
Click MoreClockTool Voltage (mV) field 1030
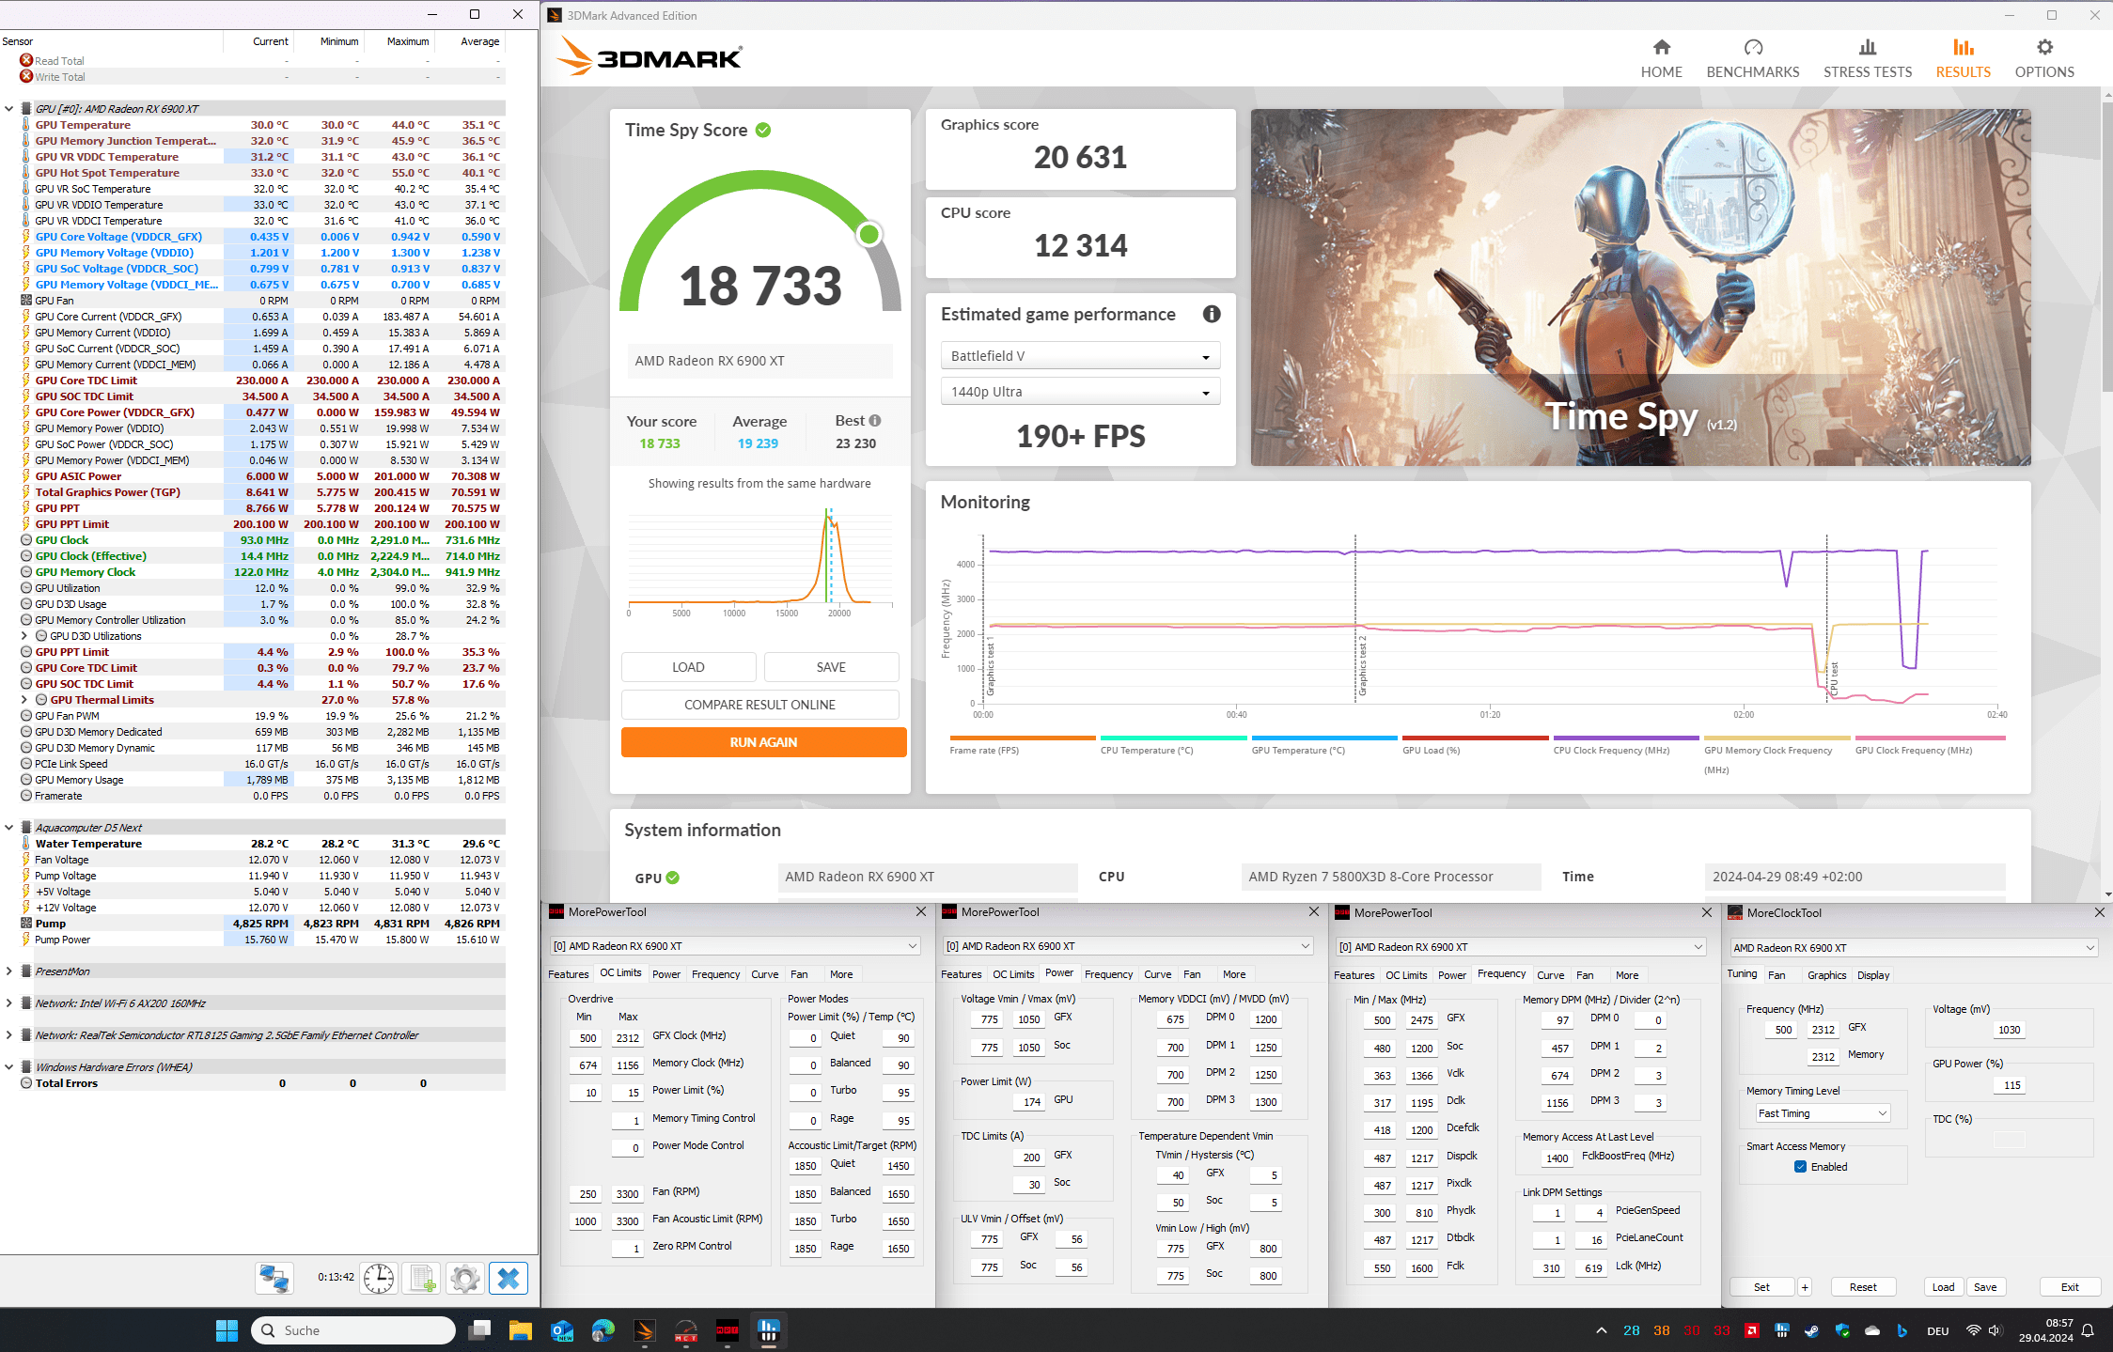pyautogui.click(x=2009, y=1030)
